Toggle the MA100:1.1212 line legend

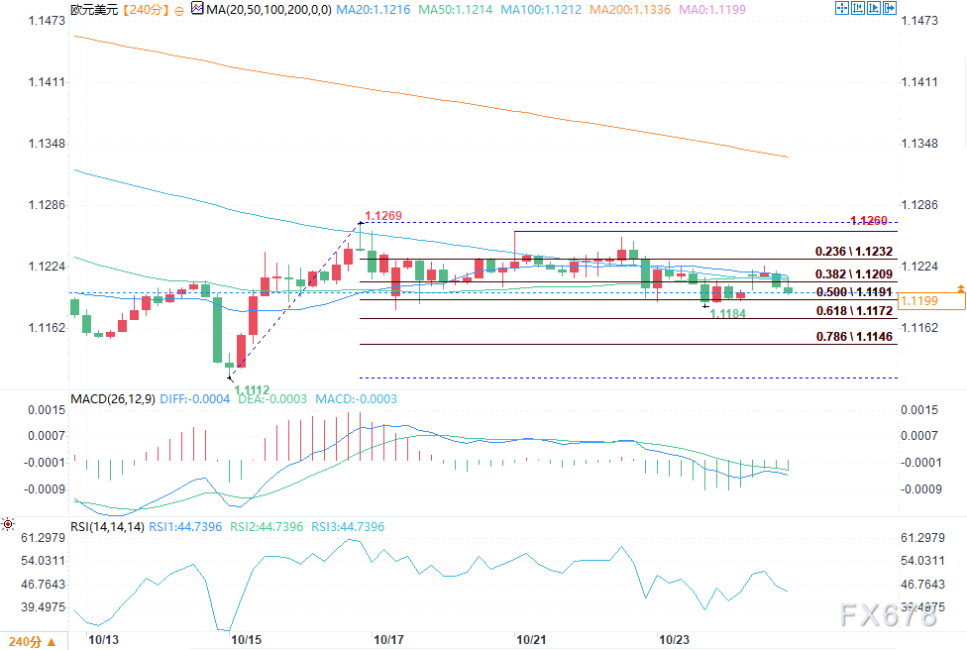pos(541,10)
